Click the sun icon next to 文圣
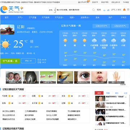The width and height of the screenshot is (130, 130). coord(69,96)
